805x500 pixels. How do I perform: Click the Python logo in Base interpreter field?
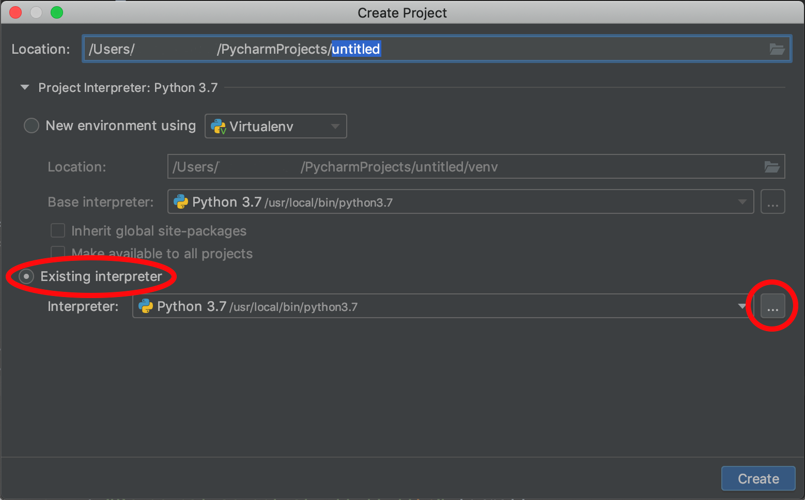[181, 202]
